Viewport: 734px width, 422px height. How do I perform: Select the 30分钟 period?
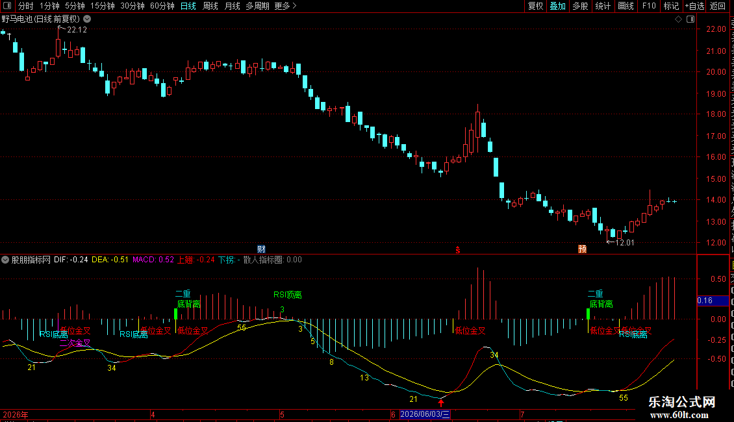point(133,6)
